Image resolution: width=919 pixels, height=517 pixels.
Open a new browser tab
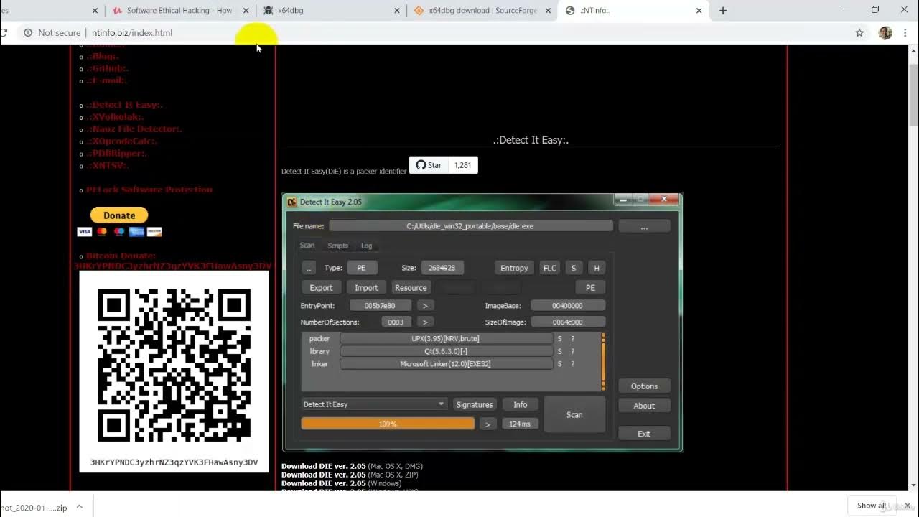(x=723, y=11)
